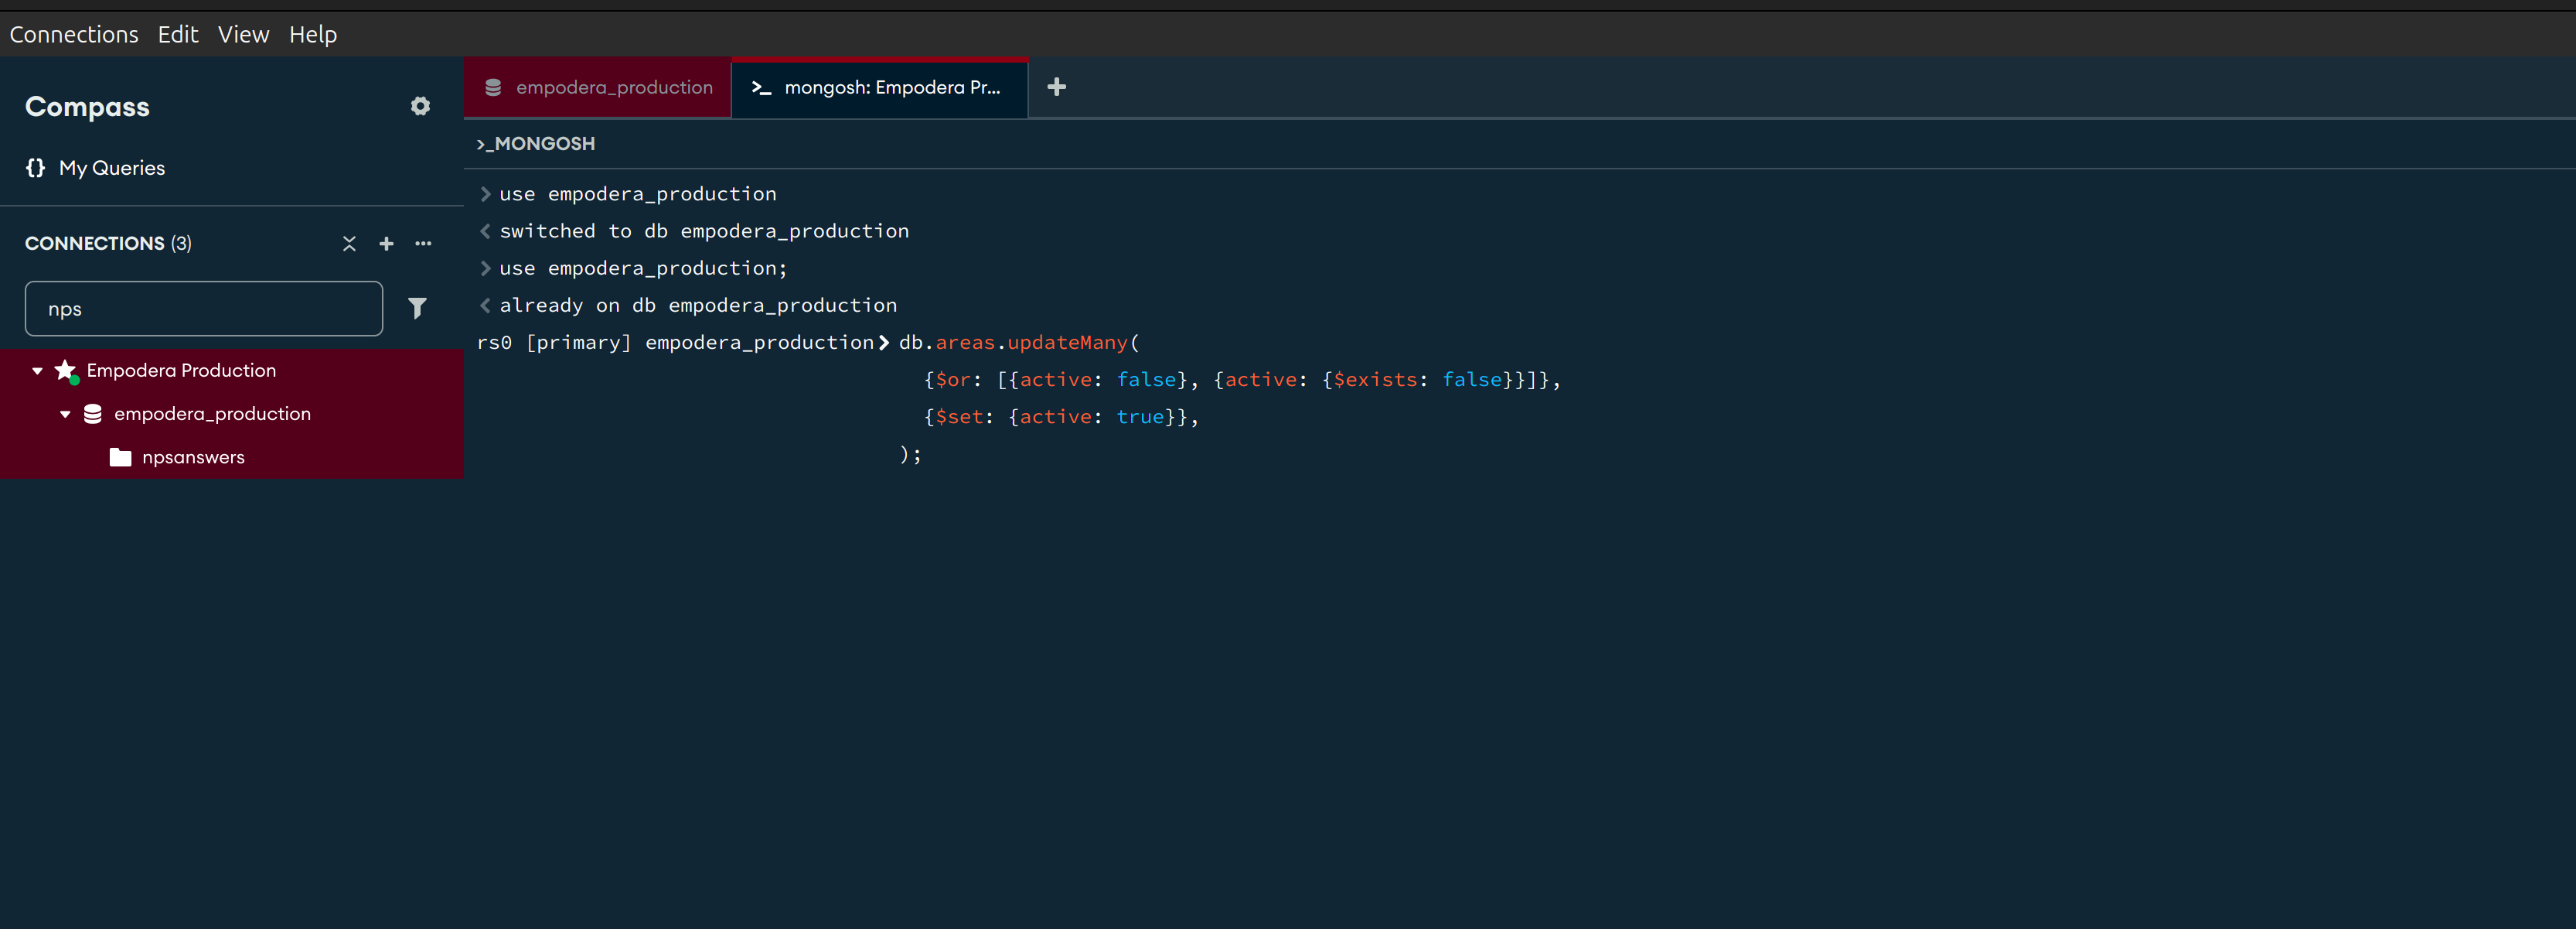
Task: Click the My Queries link
Action: click(111, 168)
